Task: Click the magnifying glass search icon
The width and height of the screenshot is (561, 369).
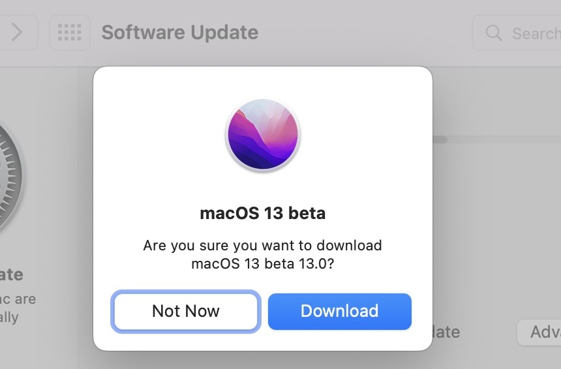Action: point(494,33)
